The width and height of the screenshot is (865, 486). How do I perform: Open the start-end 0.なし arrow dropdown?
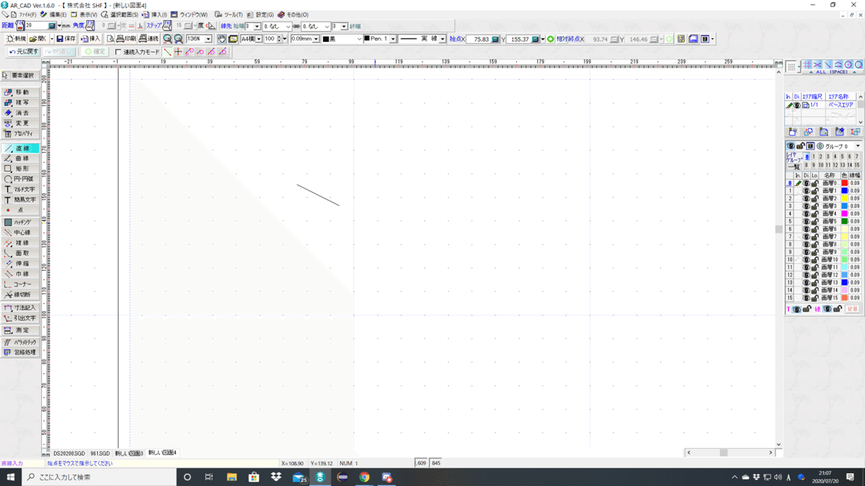pos(288,27)
